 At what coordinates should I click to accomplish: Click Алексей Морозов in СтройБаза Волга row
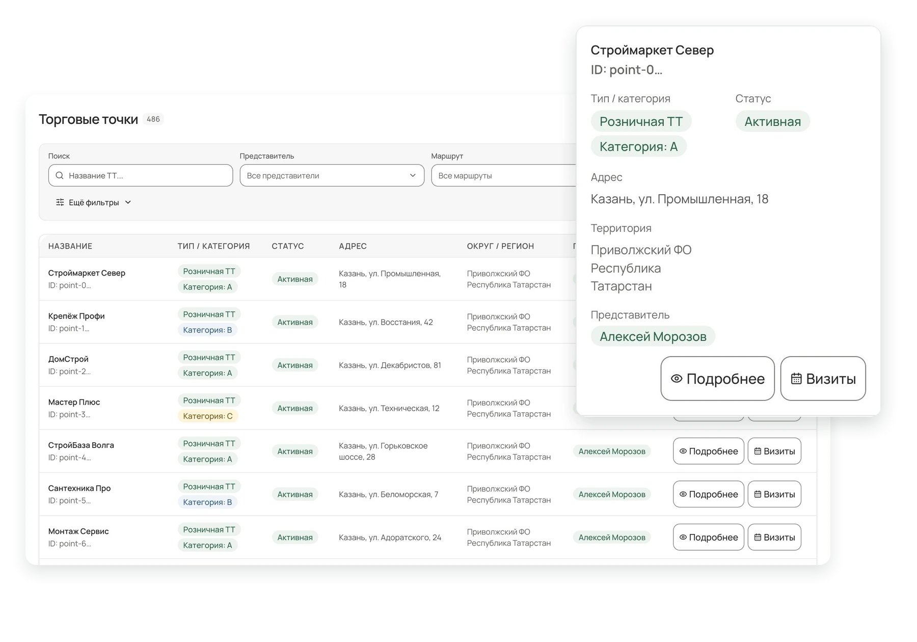coord(612,451)
